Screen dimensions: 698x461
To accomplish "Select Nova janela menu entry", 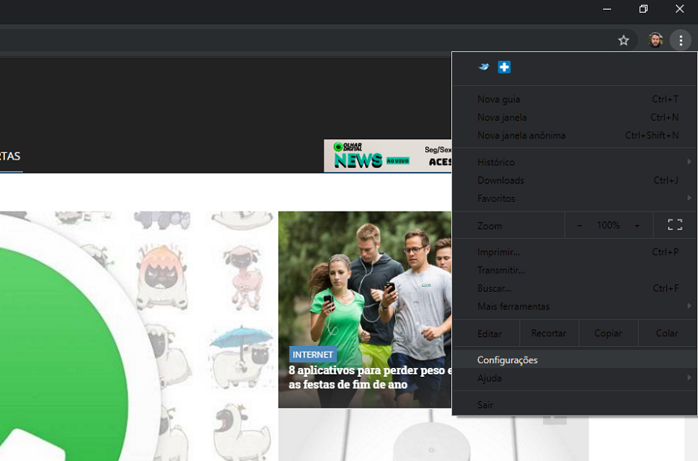I will 575,117.
